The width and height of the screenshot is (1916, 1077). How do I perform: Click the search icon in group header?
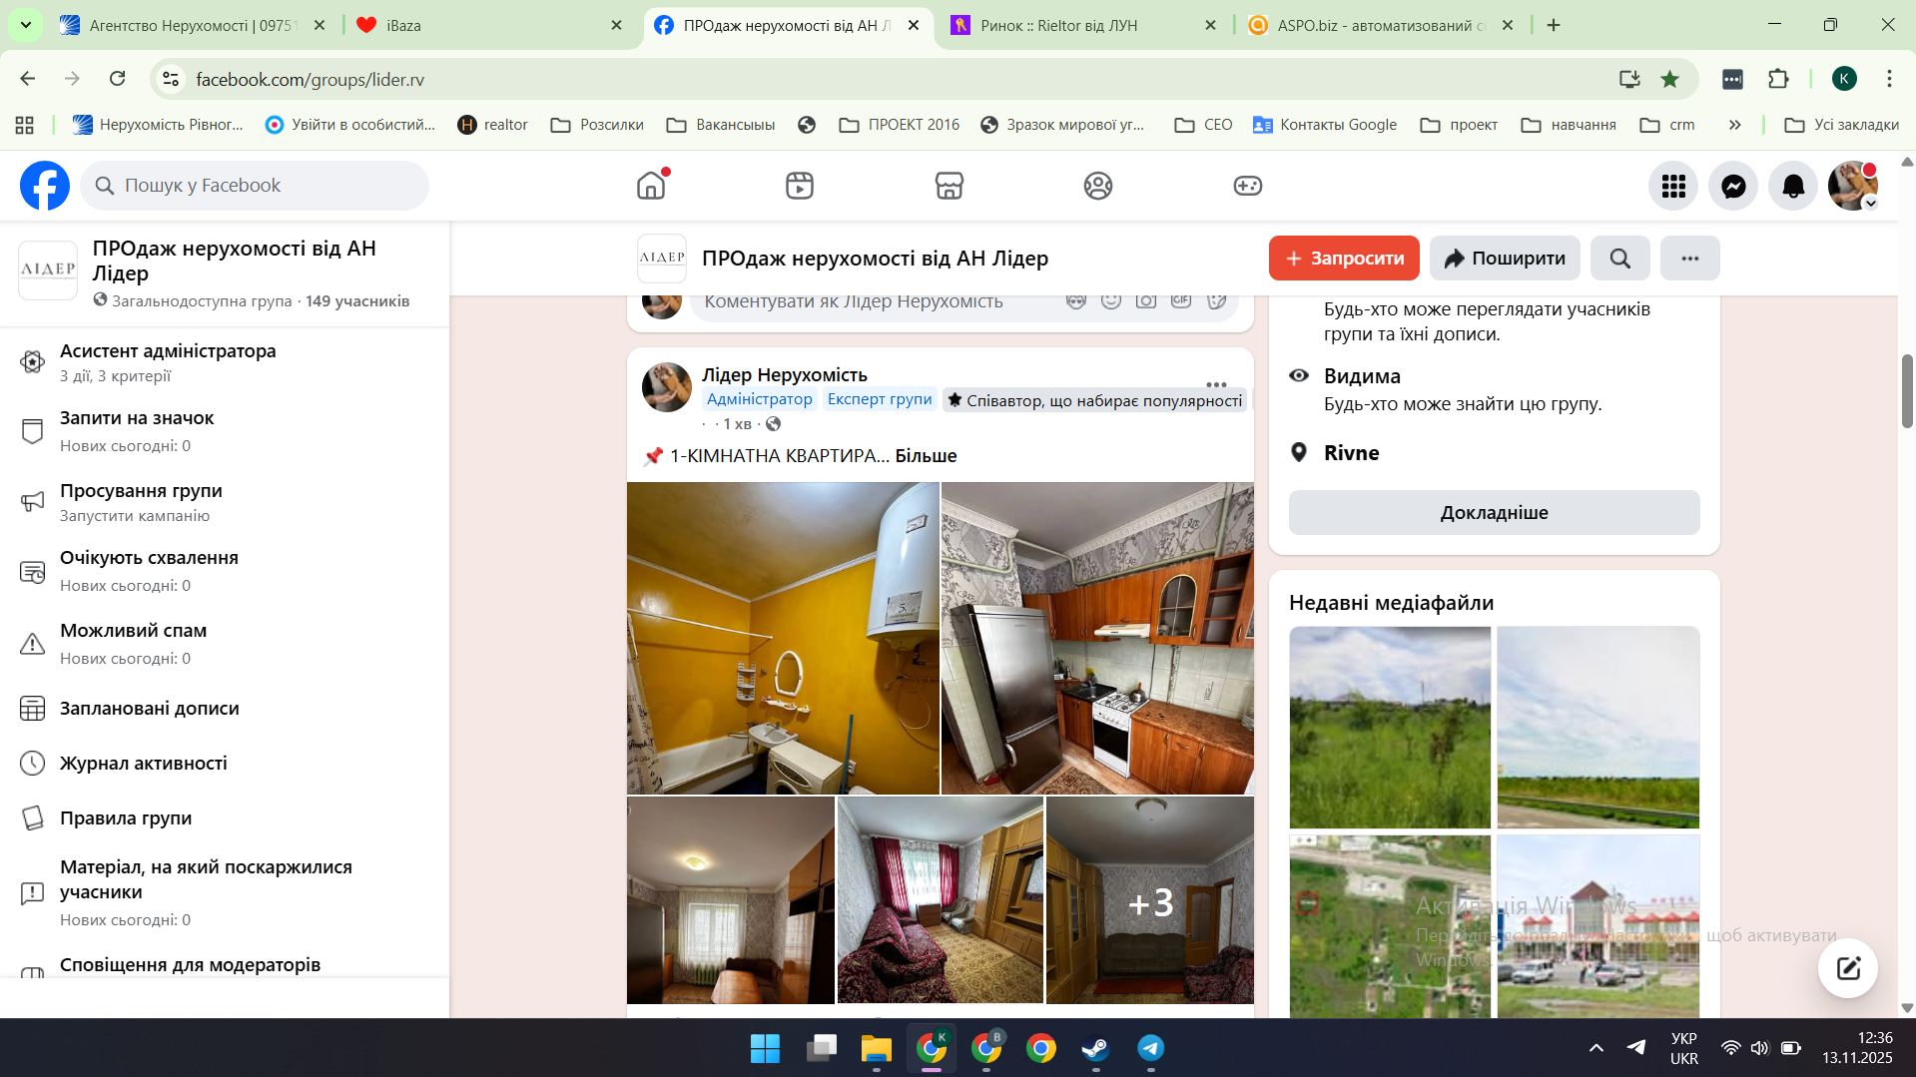click(x=1619, y=259)
